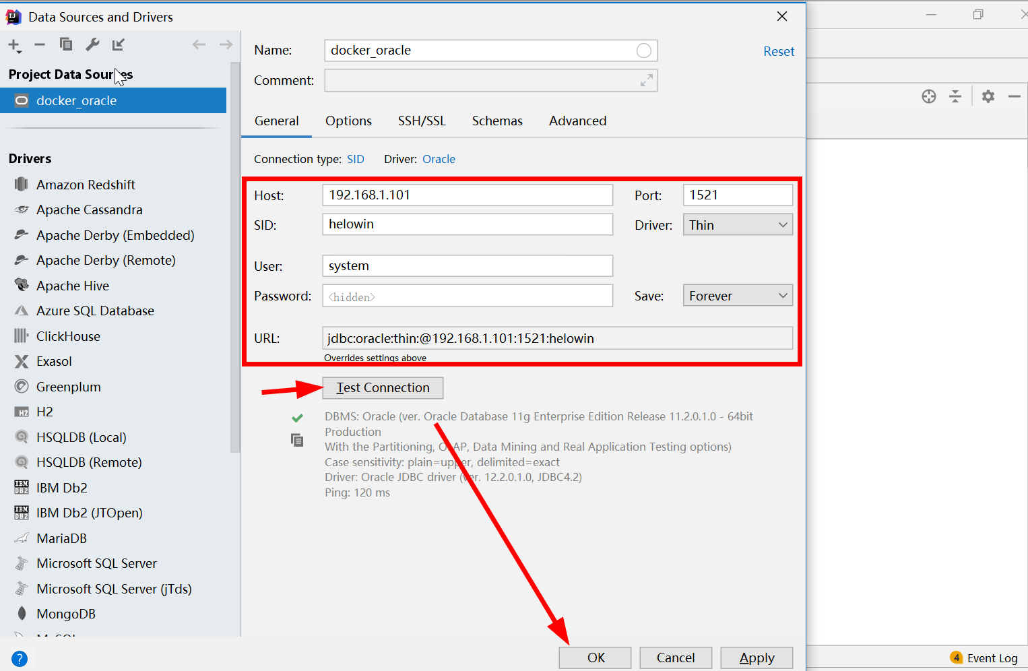Click the URL input field
Image resolution: width=1028 pixels, height=671 pixels.
[558, 338]
